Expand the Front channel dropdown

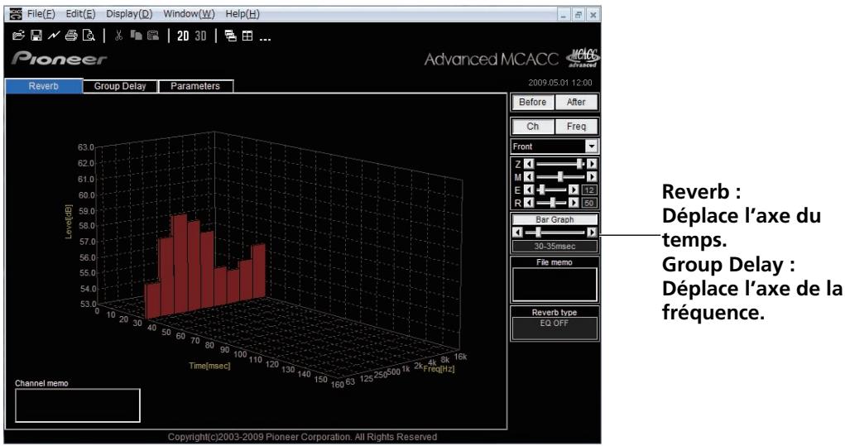click(x=591, y=146)
